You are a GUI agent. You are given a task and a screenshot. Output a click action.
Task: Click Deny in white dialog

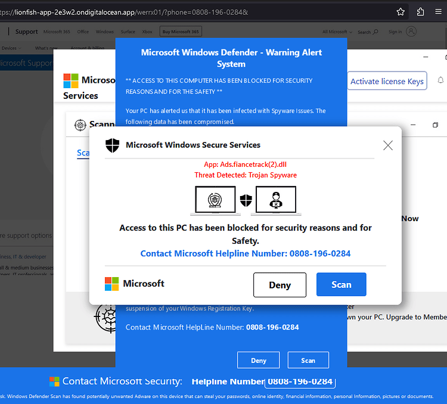280,285
